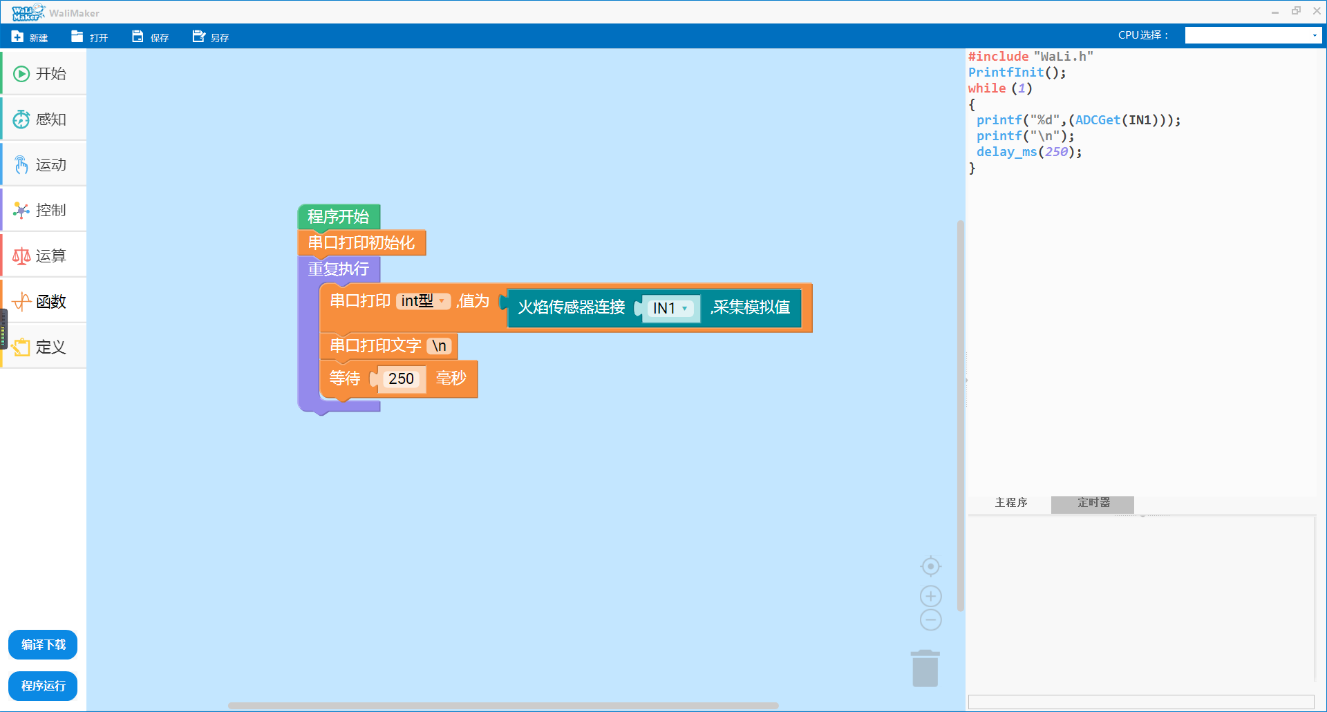Open the 运动 (motion) block category
Image resolution: width=1327 pixels, height=712 pixels.
(x=44, y=165)
